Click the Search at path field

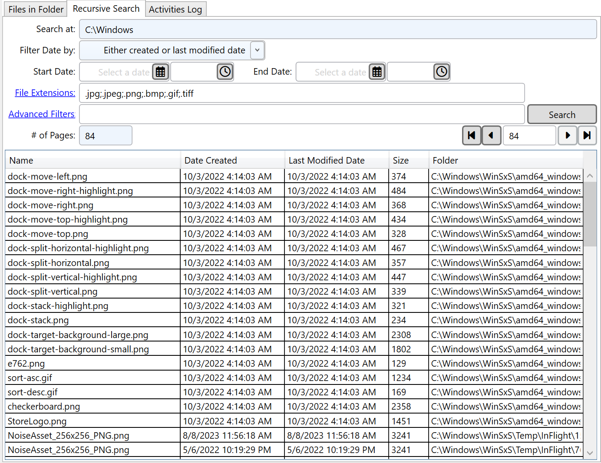338,30
